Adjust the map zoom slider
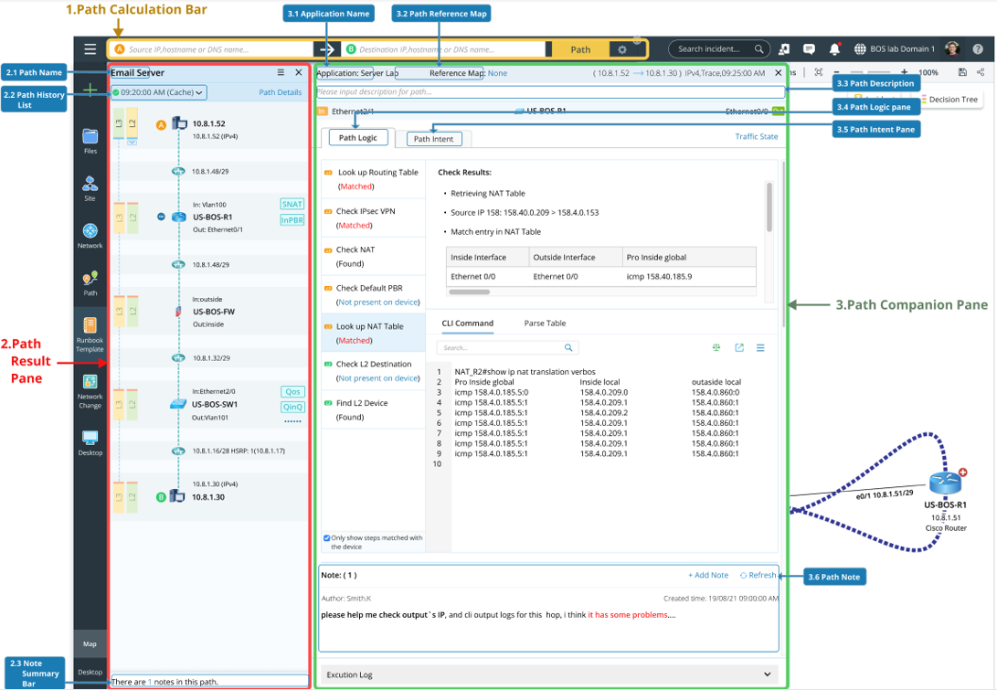This screenshot has width=997, height=690. click(x=865, y=71)
